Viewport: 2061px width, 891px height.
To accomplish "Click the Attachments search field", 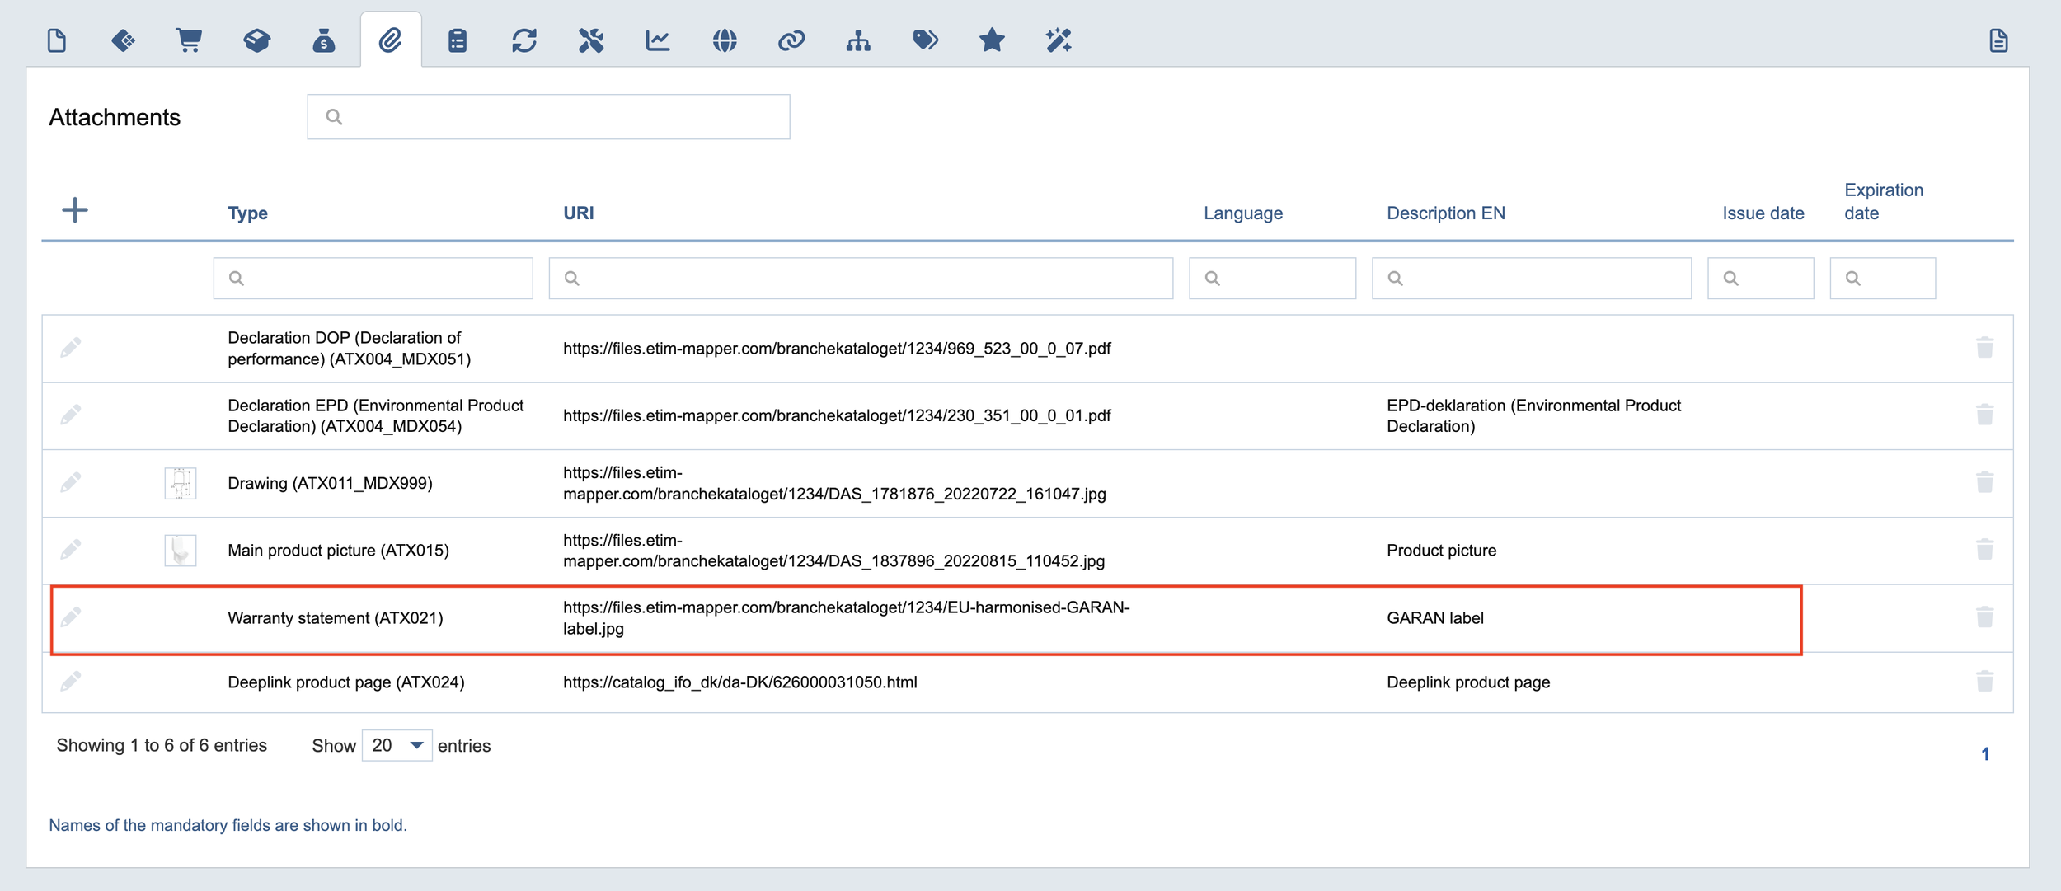I will pyautogui.click(x=548, y=117).
